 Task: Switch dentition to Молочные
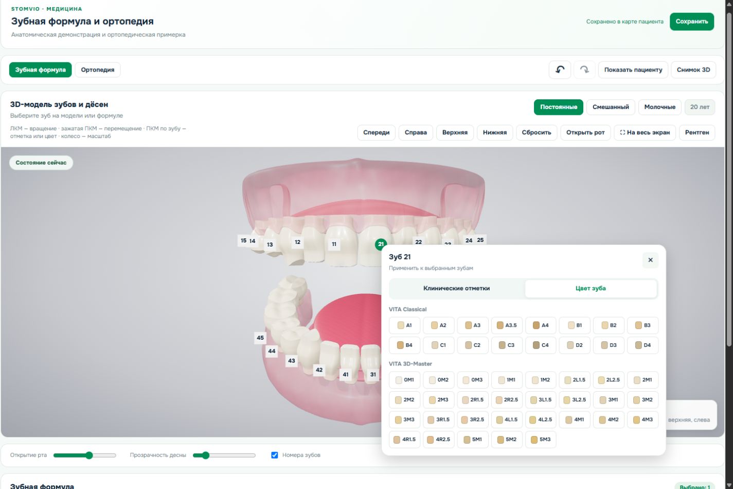[x=660, y=107]
